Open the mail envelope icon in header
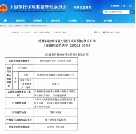The width and height of the screenshot is (136, 134). 130,6
